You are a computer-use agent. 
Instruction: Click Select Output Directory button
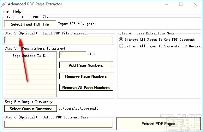pyautogui.click(x=31, y=109)
